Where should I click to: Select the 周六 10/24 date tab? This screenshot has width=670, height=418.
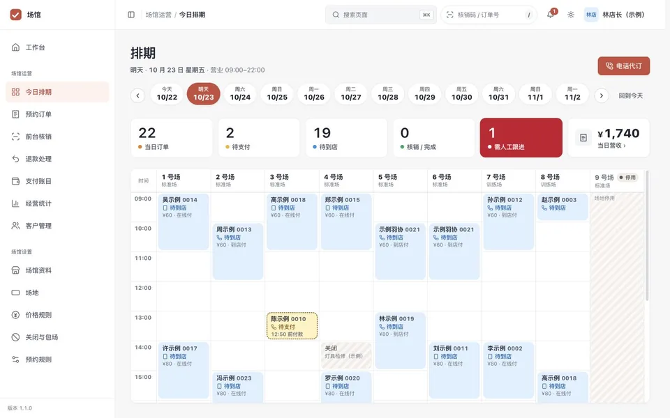coord(240,94)
